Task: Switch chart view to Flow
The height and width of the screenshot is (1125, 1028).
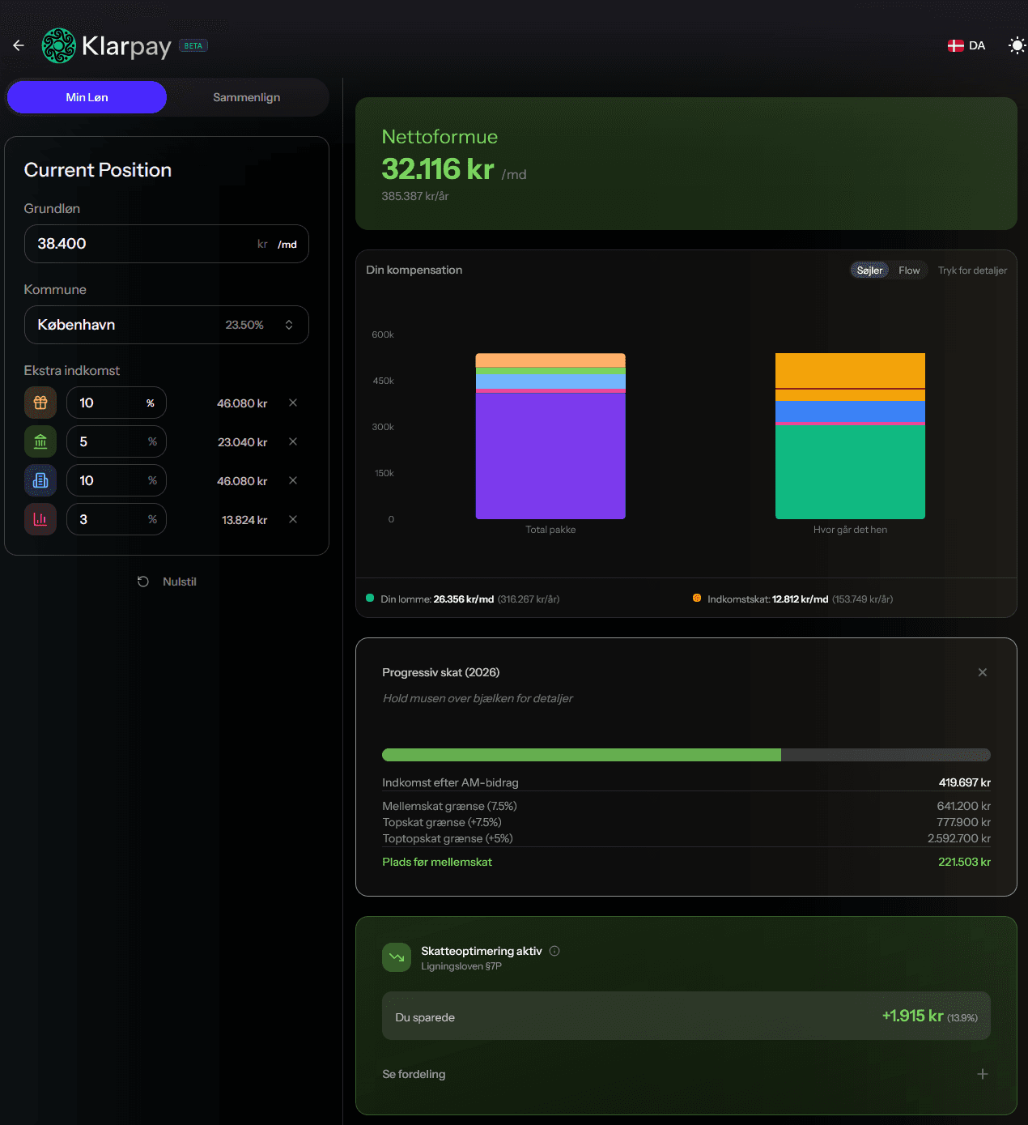Action: click(x=909, y=271)
